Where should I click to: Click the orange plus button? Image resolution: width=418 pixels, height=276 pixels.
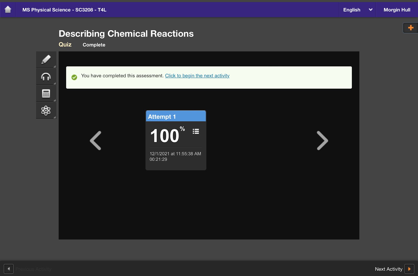pyautogui.click(x=410, y=28)
